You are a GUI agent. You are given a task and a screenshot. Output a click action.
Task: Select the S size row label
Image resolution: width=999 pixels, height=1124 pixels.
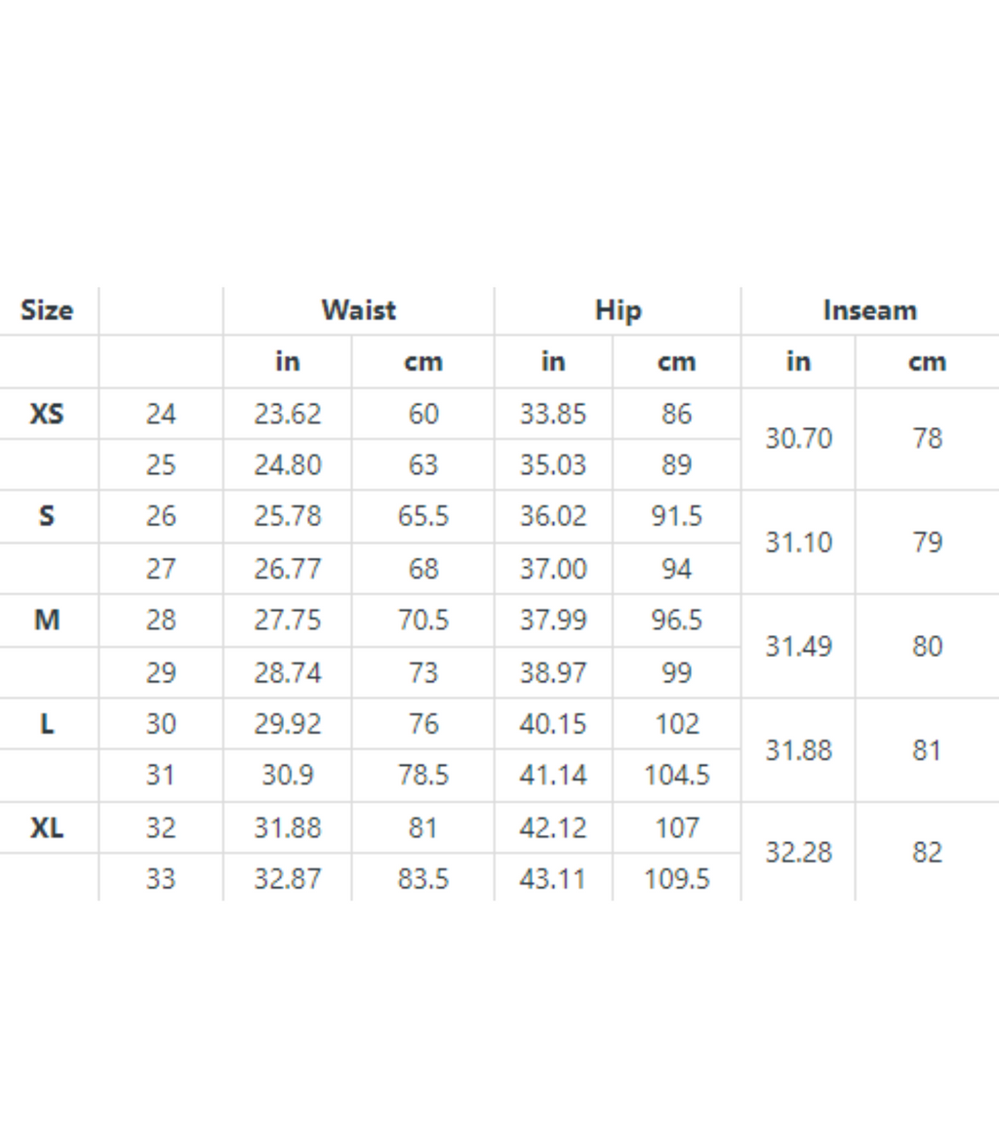47,516
